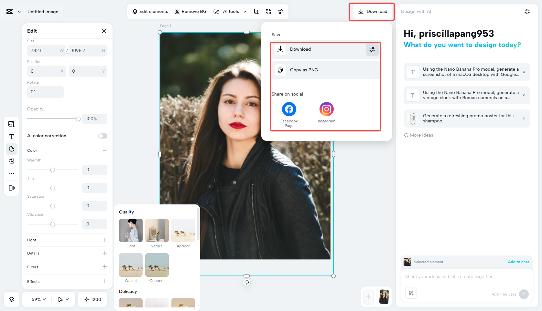Click Add to chat link
This screenshot has width=542, height=311.
pos(518,262)
